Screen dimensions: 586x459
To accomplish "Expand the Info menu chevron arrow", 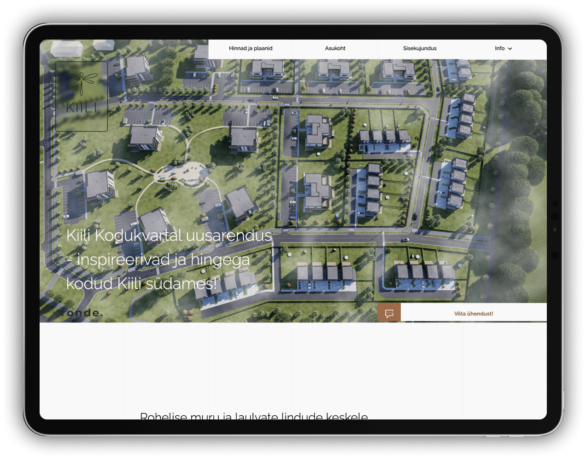I will 510,49.
